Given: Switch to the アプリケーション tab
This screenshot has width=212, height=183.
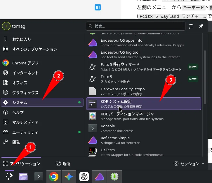Looking at the screenshot, I should coord(21,164).
